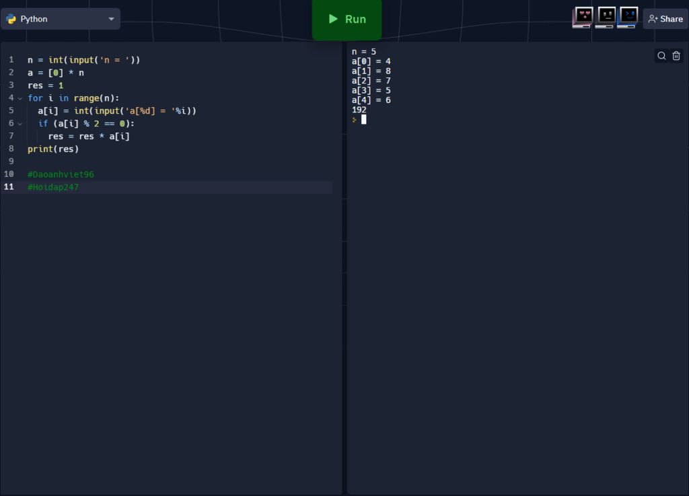Click the neutral-face computer reaction icon
Image resolution: width=689 pixels, height=496 pixels.
coord(606,17)
